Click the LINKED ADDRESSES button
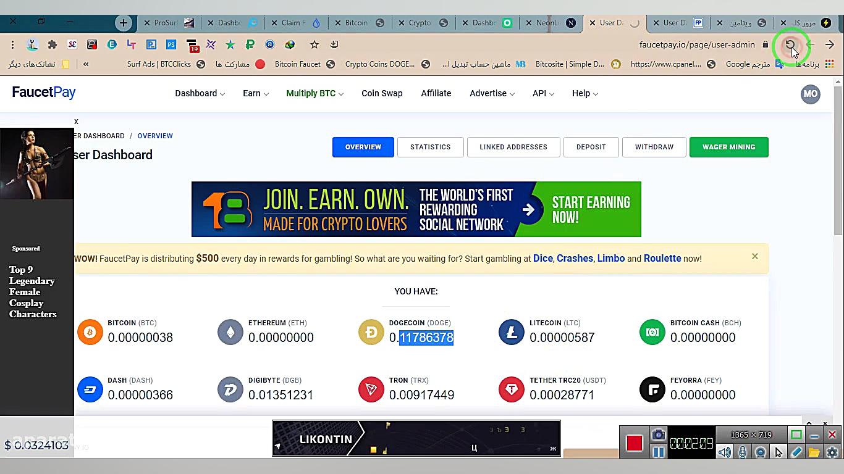 (513, 147)
